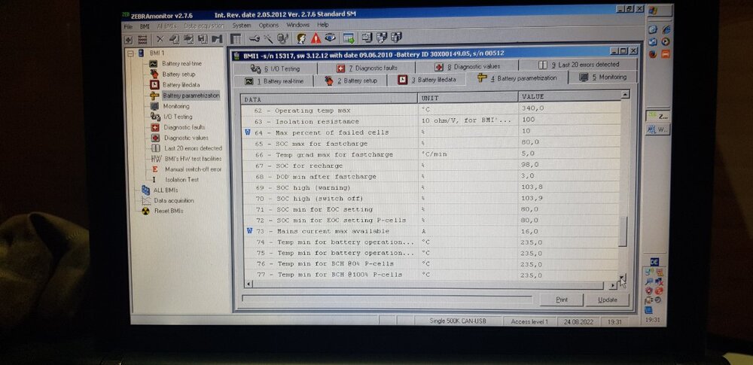Open the Options menu

[269, 25]
